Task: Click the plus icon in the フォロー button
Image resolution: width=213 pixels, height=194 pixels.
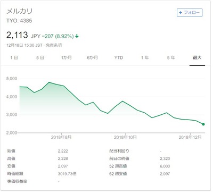Action: point(181,13)
